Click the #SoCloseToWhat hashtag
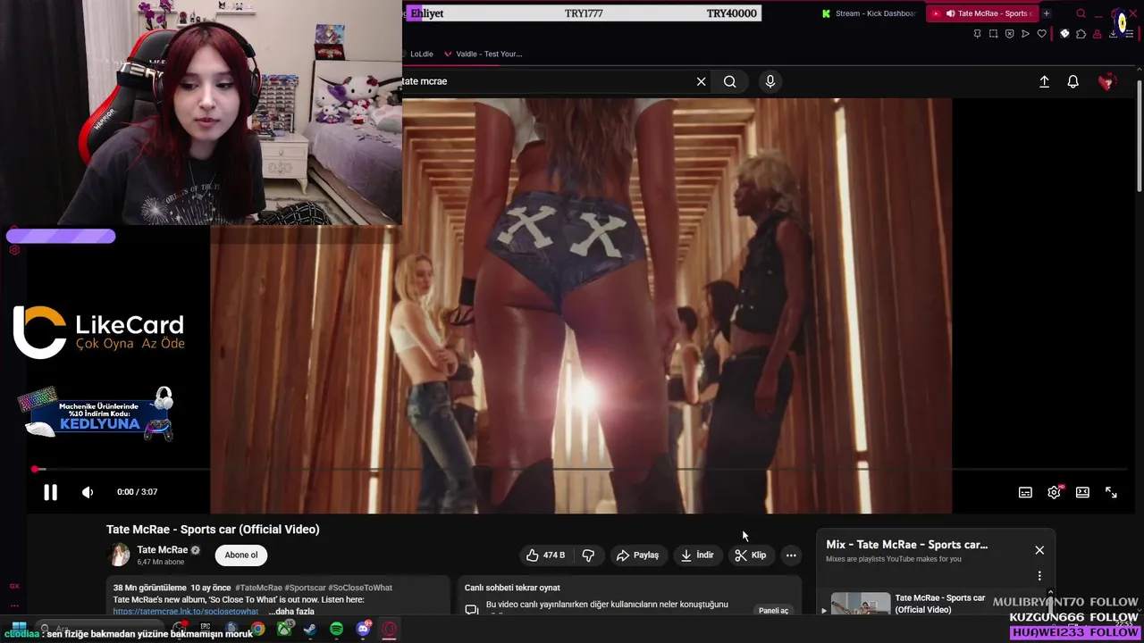Image resolution: width=1144 pixels, height=643 pixels. click(x=360, y=588)
